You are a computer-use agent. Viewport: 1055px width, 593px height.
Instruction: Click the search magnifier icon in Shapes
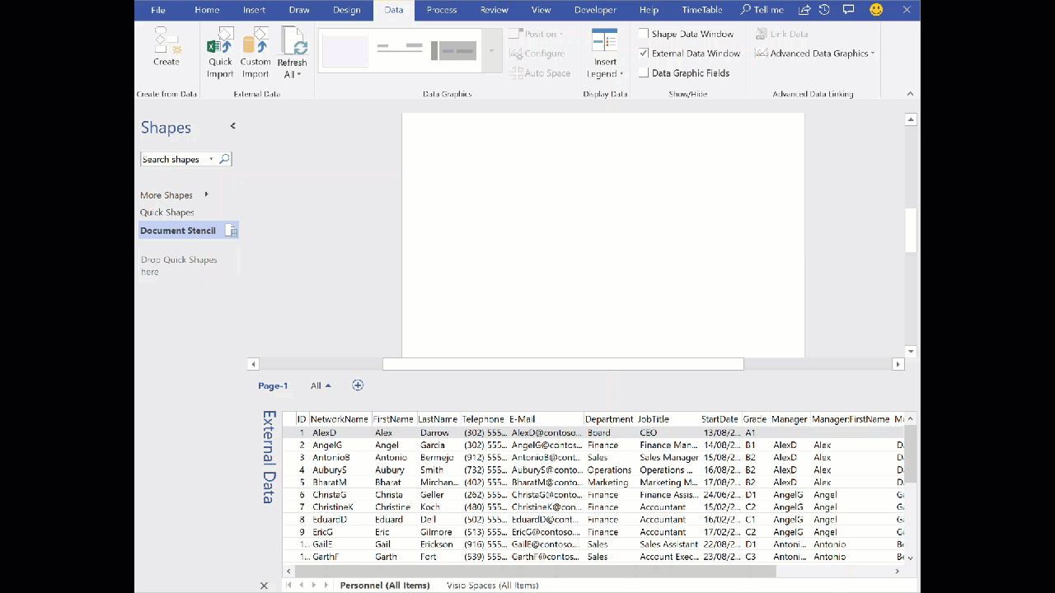[224, 159]
